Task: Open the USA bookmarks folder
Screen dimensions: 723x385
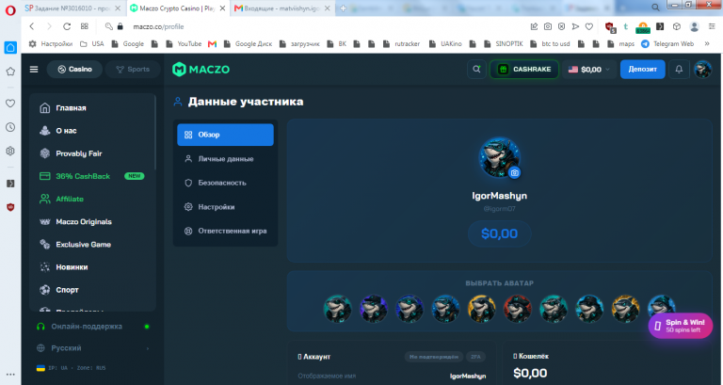Action: [92, 44]
